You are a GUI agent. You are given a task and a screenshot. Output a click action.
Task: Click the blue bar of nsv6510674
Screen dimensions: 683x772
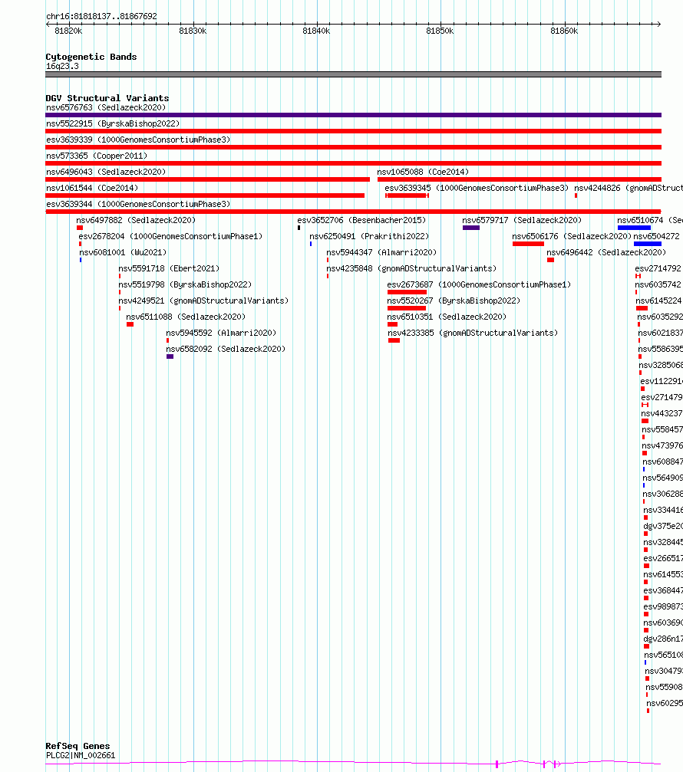634,228
